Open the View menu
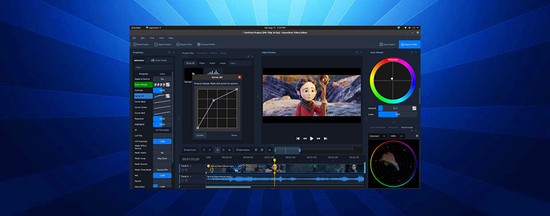Viewport: 550px width, 216px height. 162,38
